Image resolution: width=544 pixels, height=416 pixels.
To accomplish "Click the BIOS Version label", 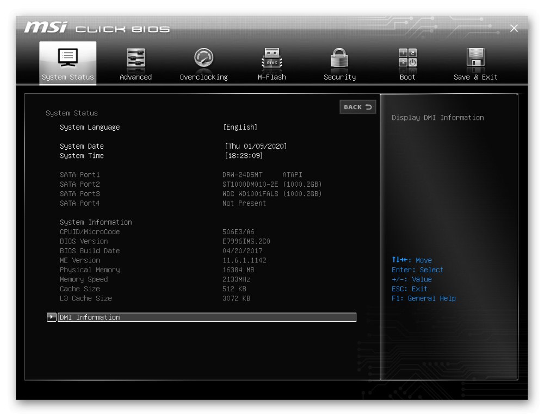I will click(84, 241).
